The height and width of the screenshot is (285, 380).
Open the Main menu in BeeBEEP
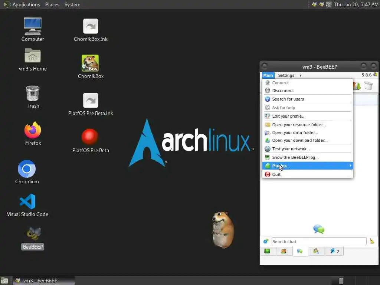268,75
